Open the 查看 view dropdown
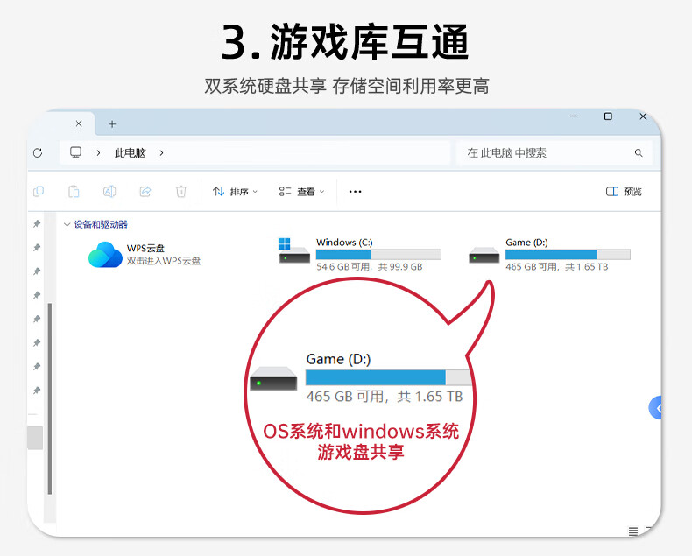The height and width of the screenshot is (556, 692). 301,192
